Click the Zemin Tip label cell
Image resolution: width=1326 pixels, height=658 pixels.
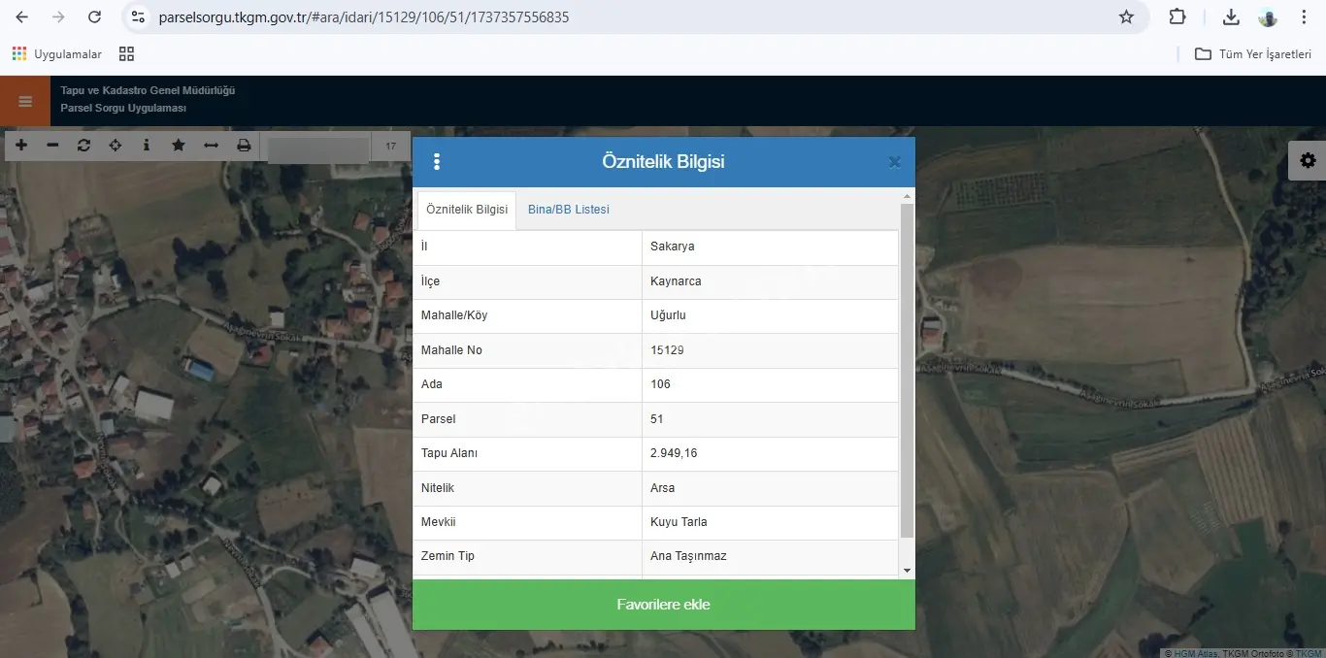coord(527,557)
